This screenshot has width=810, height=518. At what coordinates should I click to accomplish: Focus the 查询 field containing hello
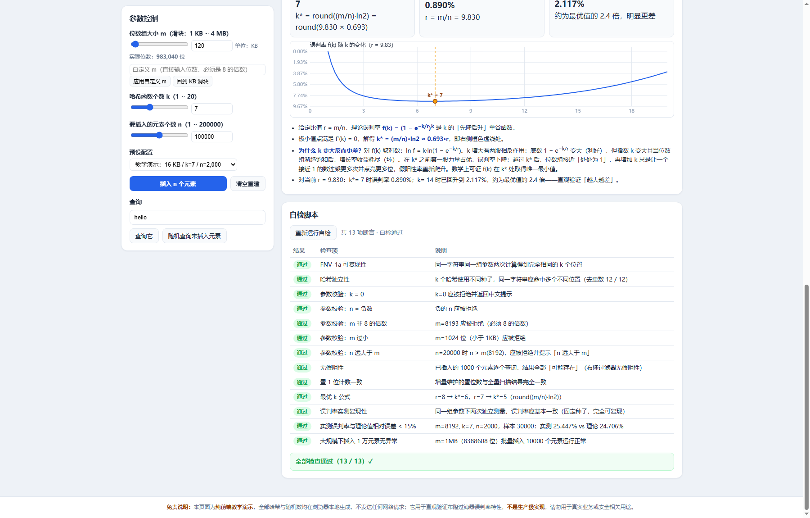pyautogui.click(x=198, y=218)
